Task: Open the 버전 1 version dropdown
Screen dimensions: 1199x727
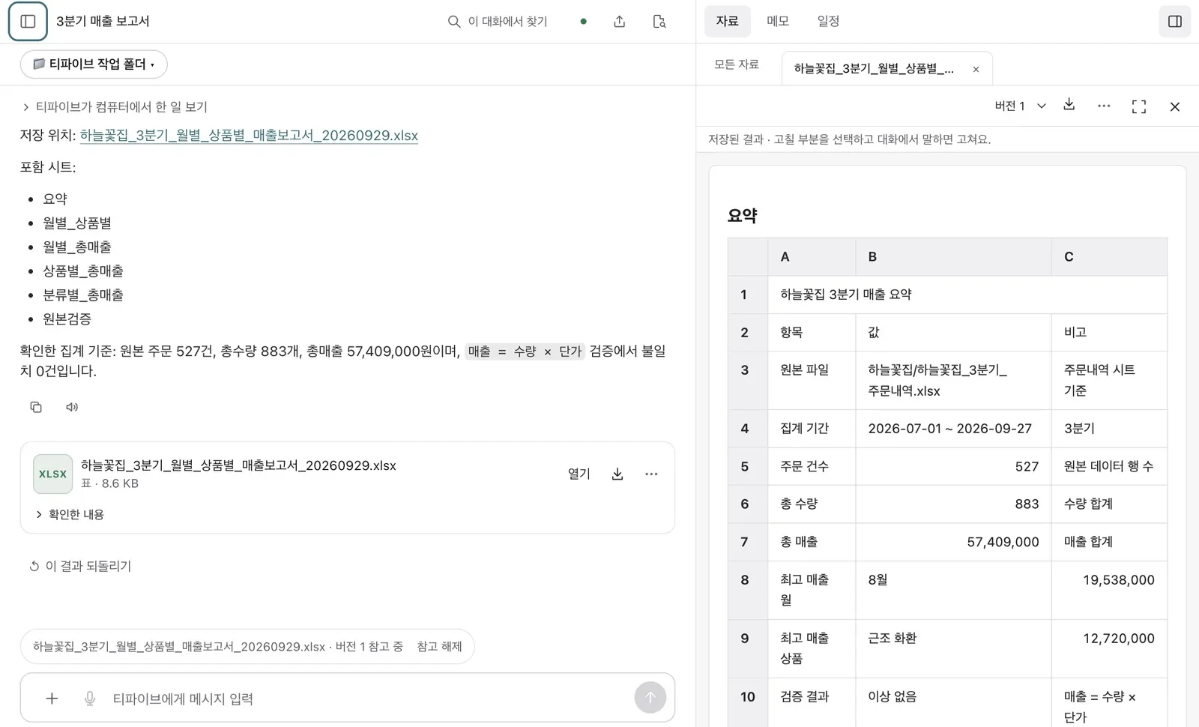Action: 1020,106
